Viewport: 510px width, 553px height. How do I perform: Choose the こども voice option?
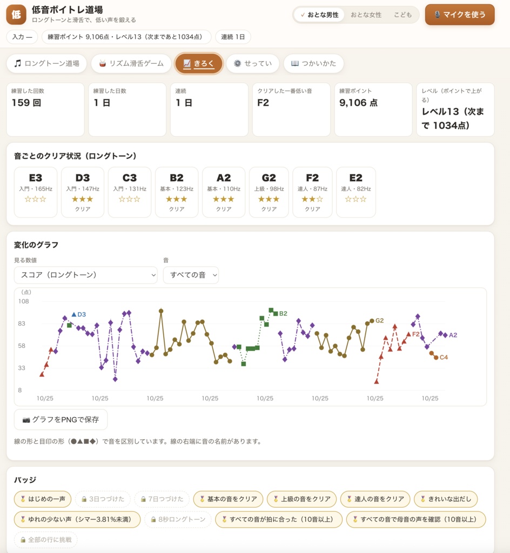403,15
